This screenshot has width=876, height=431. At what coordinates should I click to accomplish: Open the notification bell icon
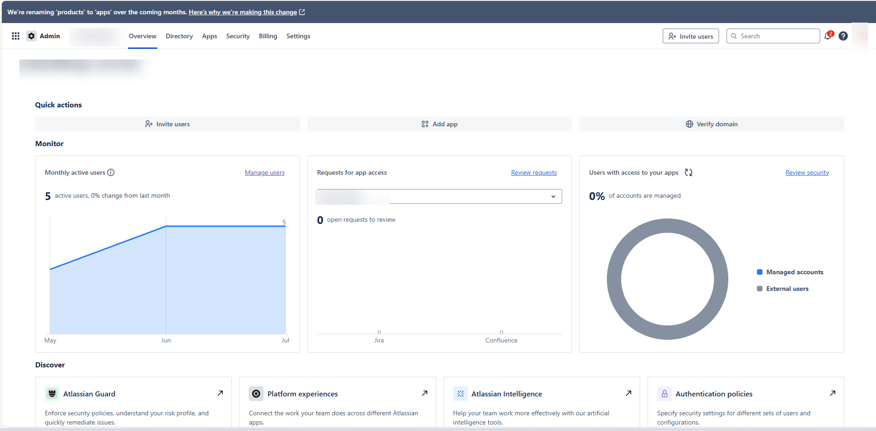tap(828, 36)
